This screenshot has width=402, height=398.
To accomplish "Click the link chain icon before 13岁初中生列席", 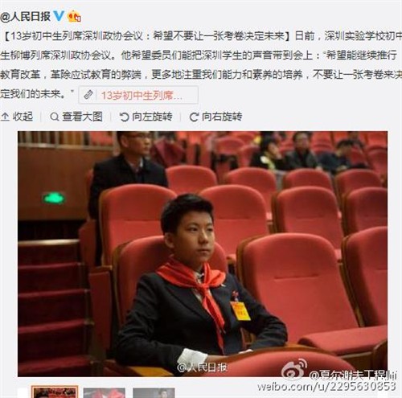I will tap(88, 95).
